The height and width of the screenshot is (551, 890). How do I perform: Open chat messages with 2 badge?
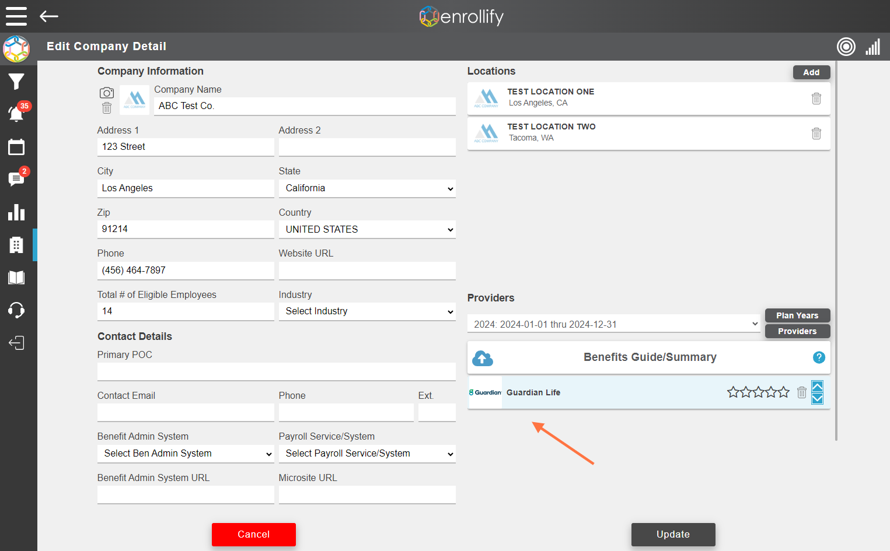[16, 178]
